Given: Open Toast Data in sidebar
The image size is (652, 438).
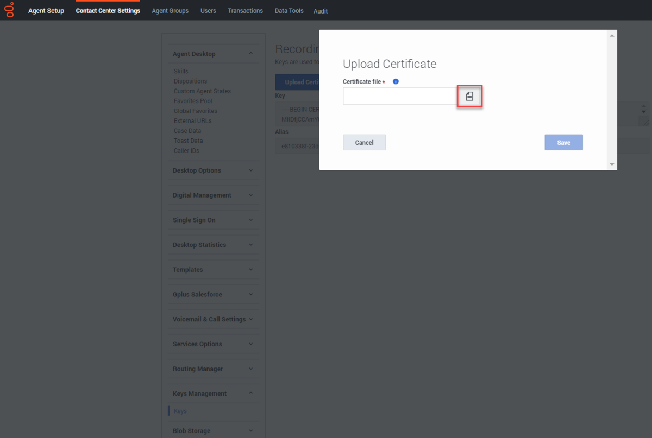Looking at the screenshot, I should click(x=189, y=141).
